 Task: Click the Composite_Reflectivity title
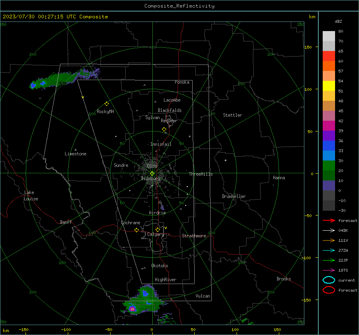pos(179,6)
